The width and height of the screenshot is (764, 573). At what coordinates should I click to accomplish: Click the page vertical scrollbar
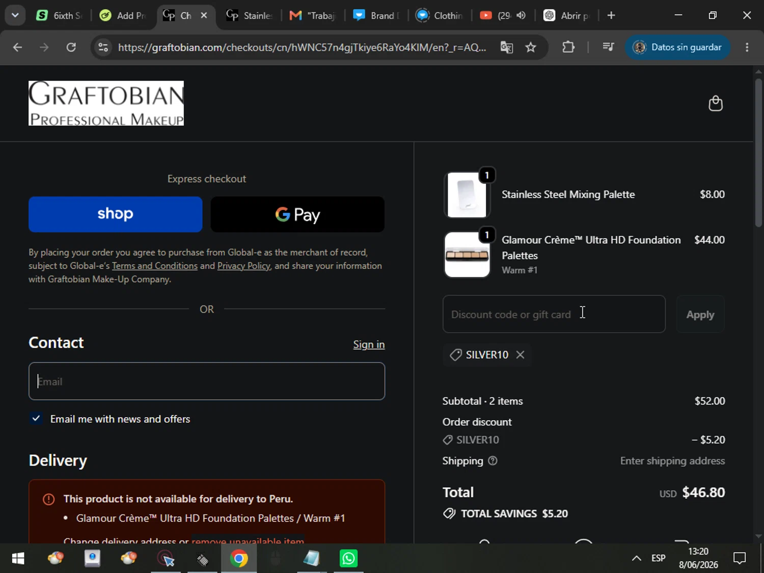click(758, 153)
